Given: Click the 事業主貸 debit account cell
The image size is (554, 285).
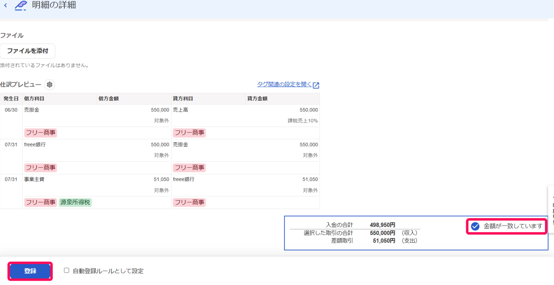Looking at the screenshot, I should 34,179.
